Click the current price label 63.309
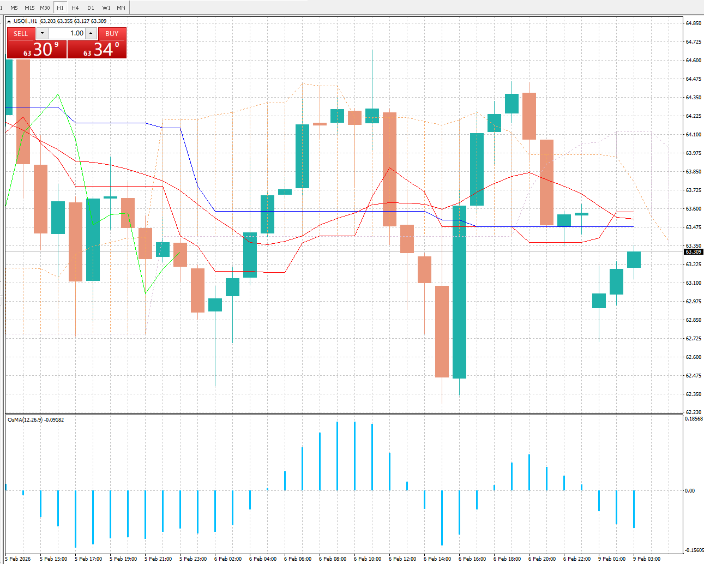Viewport: 704px width, 564px height. [693, 252]
